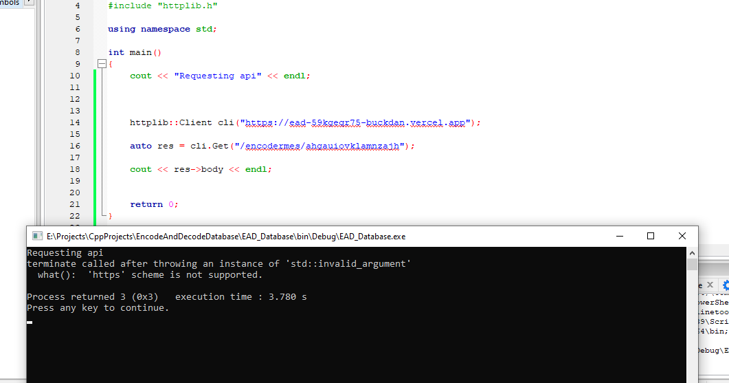Click the tab scroll arrow beside Symbols
Screen dimensions: 729x383
click(x=29, y=2)
